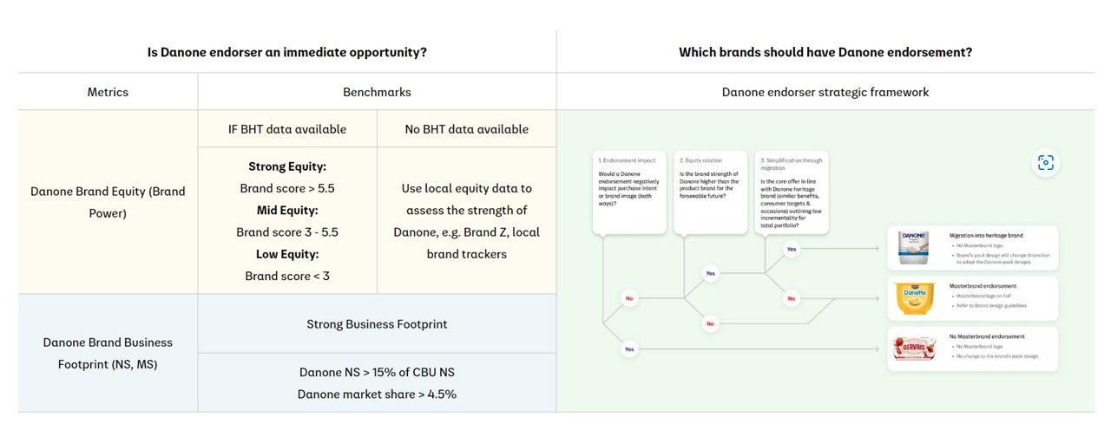Screen dimensions: 1111x430
Task: Click the No BHT data available header
Action: tap(467, 129)
